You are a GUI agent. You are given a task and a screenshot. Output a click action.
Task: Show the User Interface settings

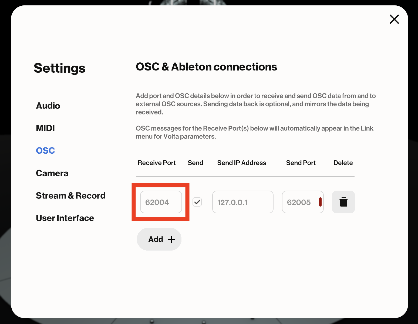pyautogui.click(x=65, y=218)
